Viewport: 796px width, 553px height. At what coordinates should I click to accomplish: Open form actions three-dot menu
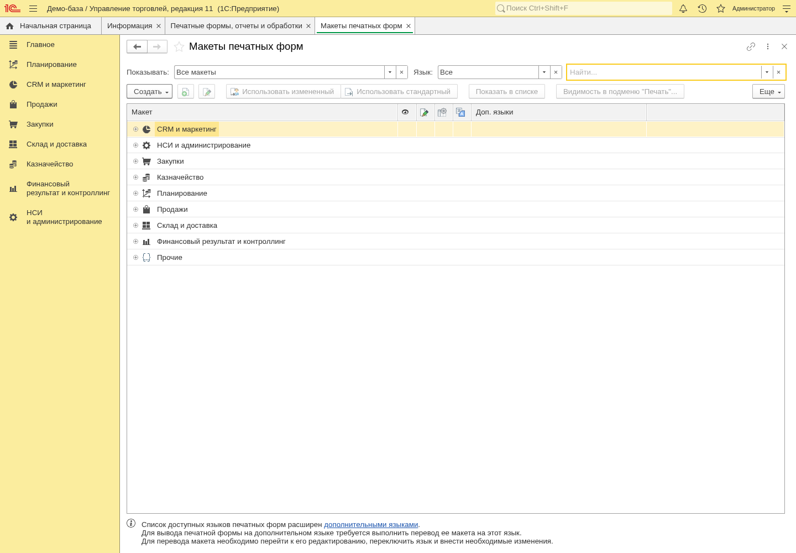768,46
